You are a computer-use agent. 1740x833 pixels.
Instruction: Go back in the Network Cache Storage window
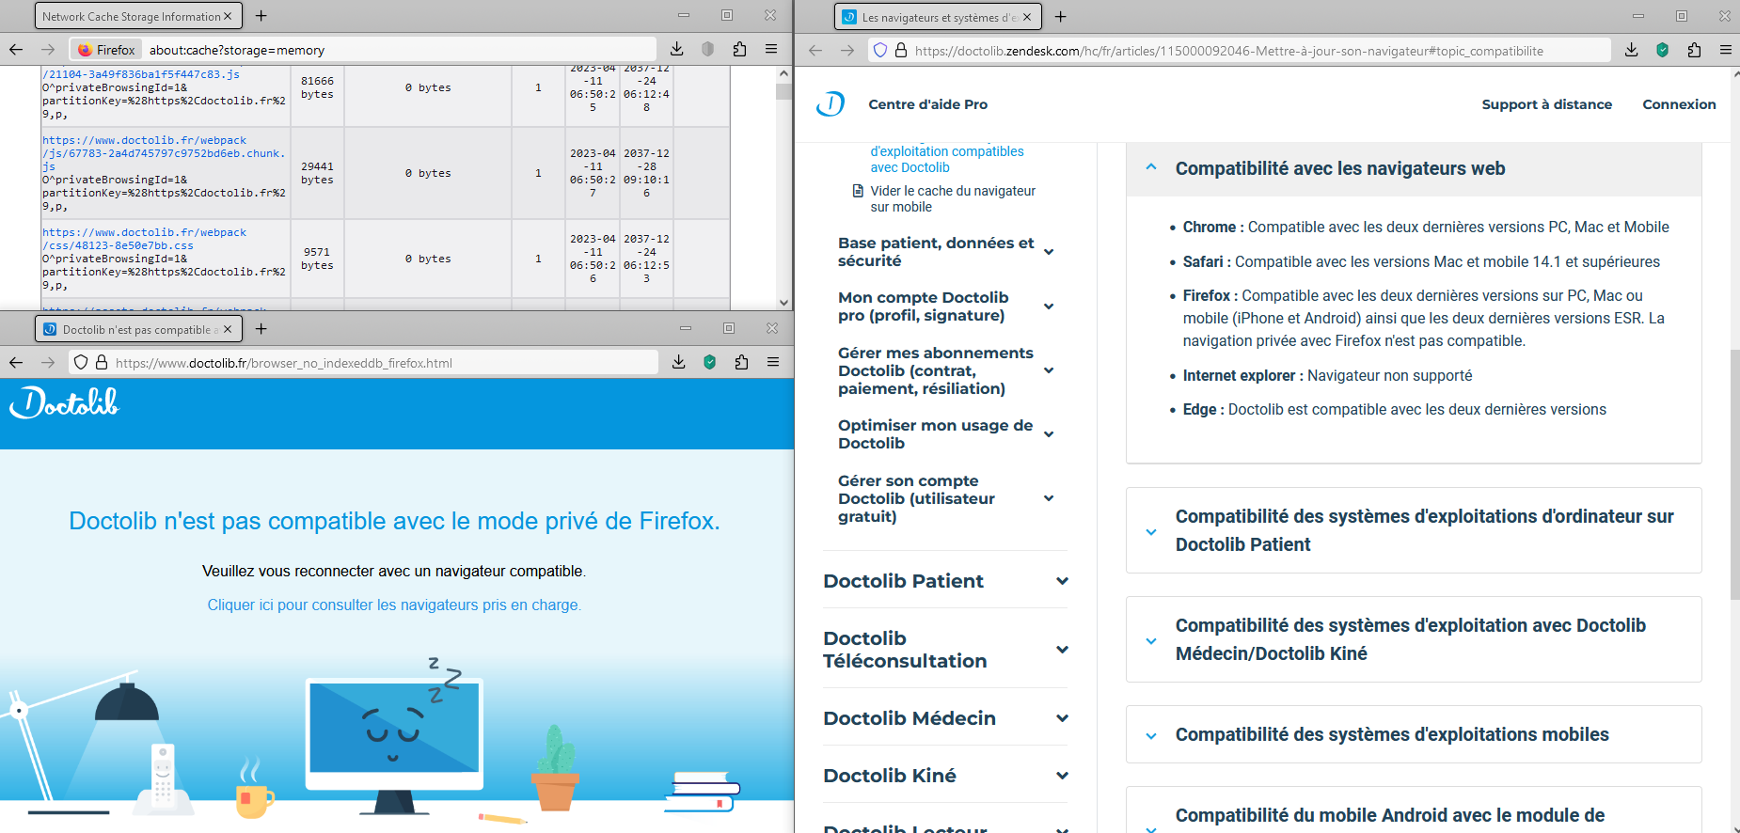(x=16, y=50)
